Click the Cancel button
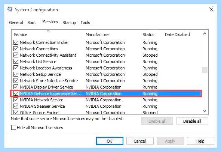The image size is (221, 152). [x=140, y=141]
